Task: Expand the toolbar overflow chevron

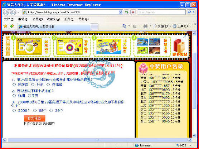Action: (195, 24)
